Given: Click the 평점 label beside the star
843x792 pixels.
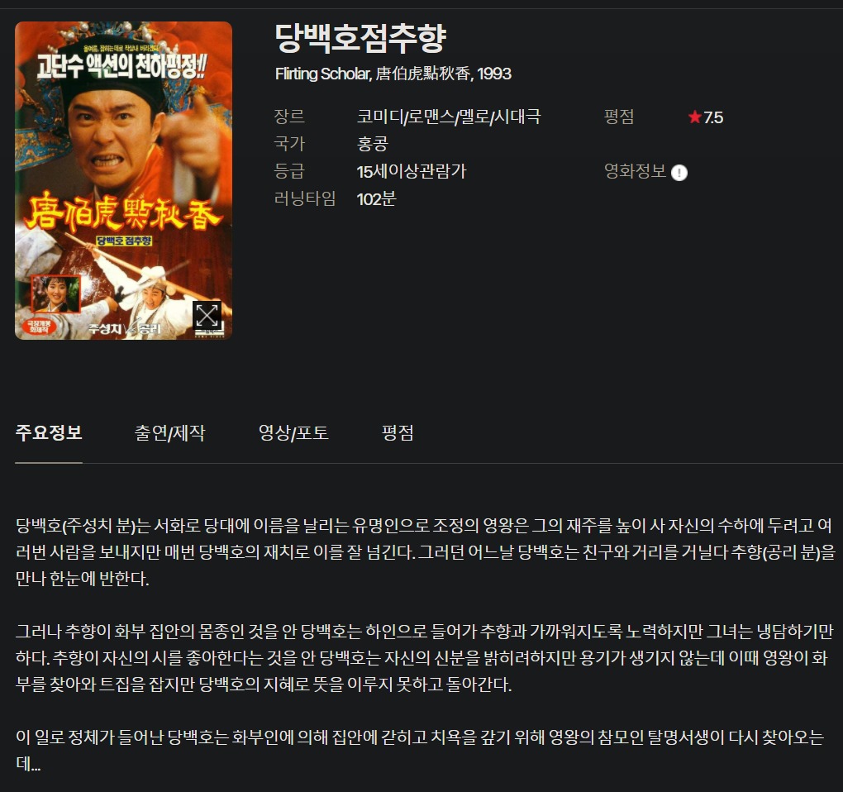Looking at the screenshot, I should click(x=619, y=116).
